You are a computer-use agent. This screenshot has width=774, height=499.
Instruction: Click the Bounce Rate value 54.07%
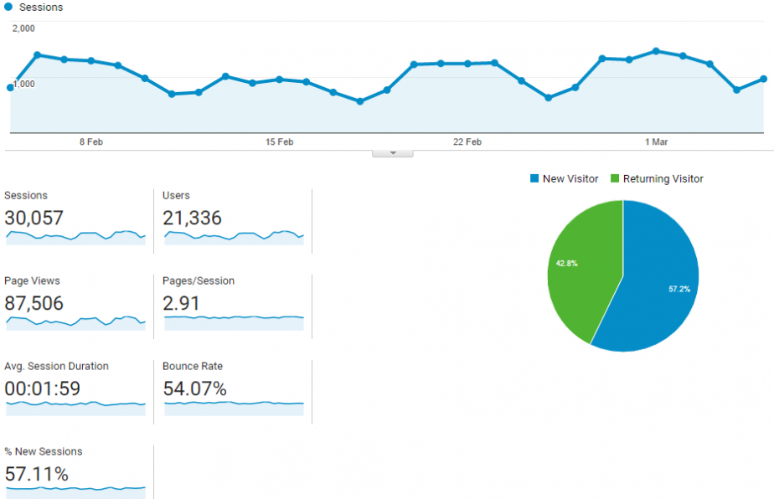(194, 388)
